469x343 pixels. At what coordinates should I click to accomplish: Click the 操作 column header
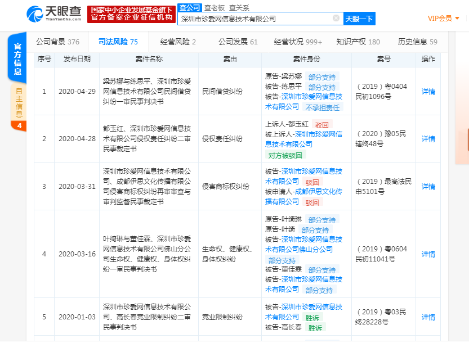point(428,59)
